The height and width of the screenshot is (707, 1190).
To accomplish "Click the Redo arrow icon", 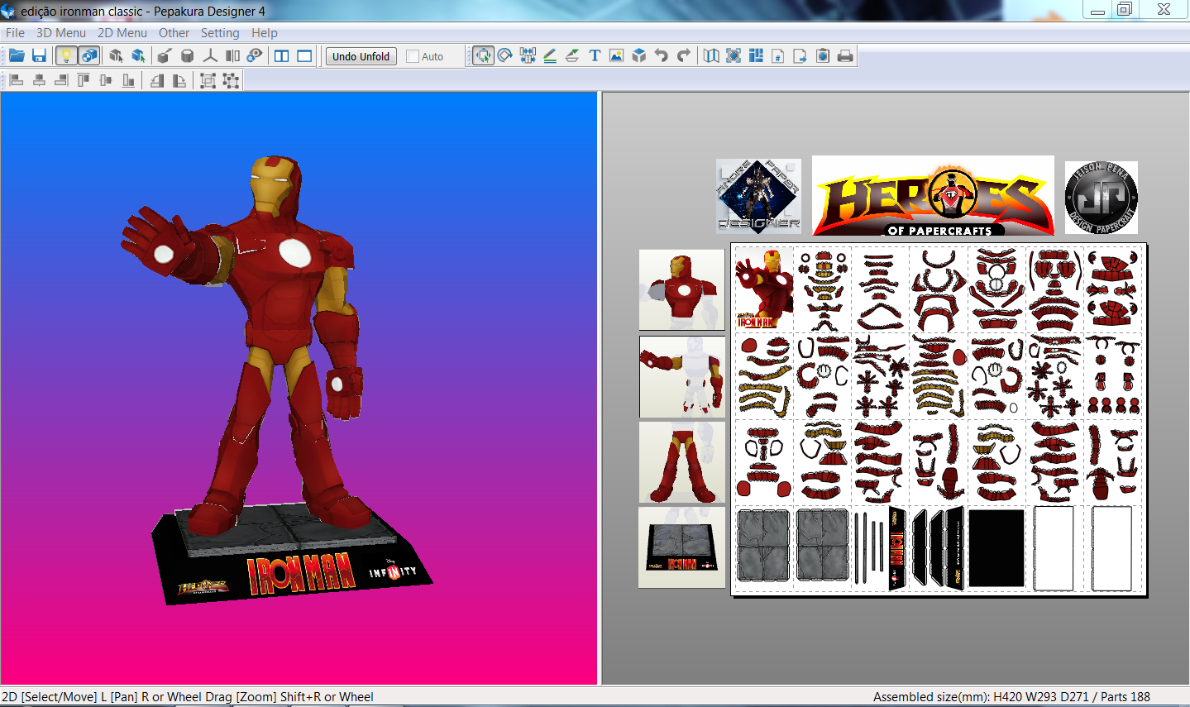I will (684, 56).
